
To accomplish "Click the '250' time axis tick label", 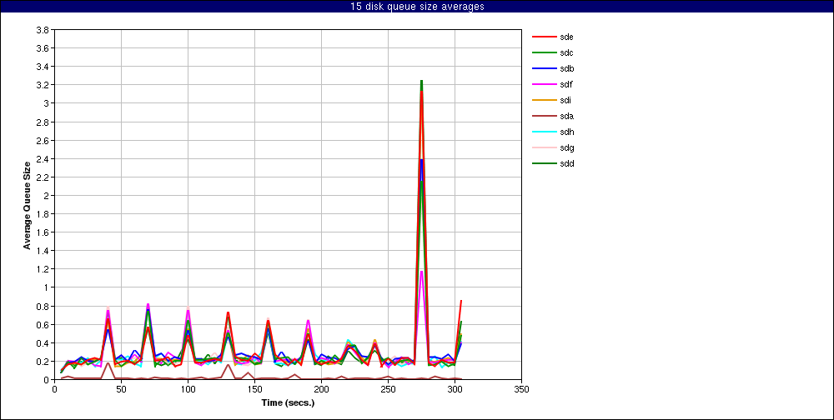I will click(389, 390).
